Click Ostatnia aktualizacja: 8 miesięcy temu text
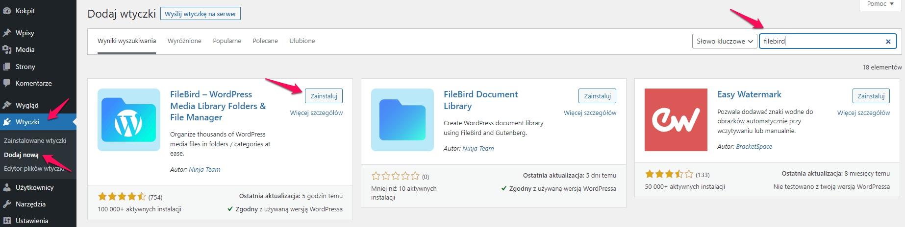The image size is (905, 227). pos(835,174)
